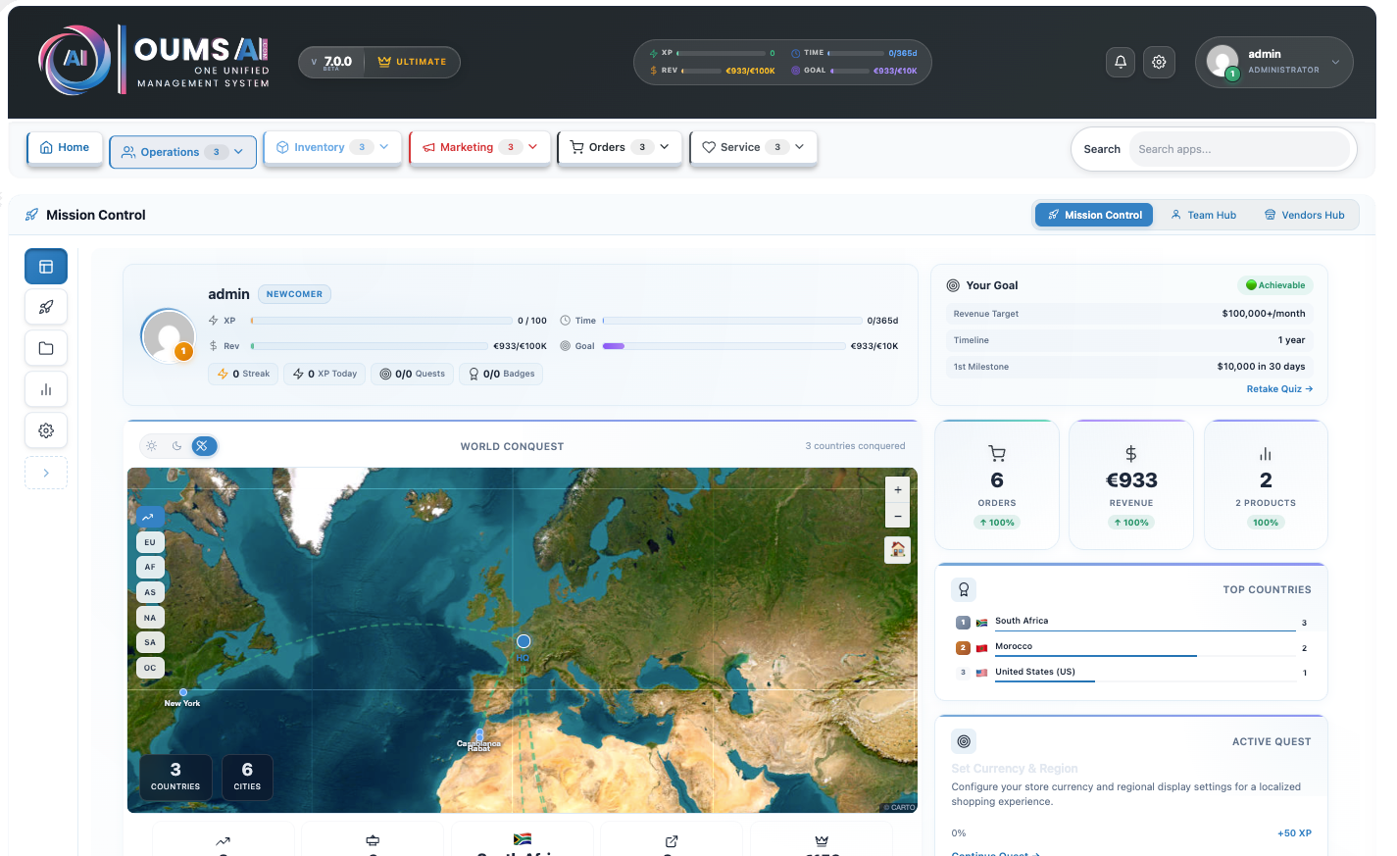The width and height of the screenshot is (1397, 856).
Task: Expand the Operations dropdown menu
Action: (x=182, y=152)
